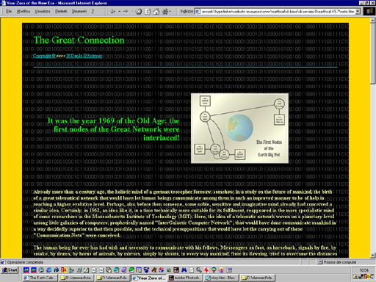Go to the Home page icon
The width and height of the screenshot is (376, 282).
click(156, 11)
